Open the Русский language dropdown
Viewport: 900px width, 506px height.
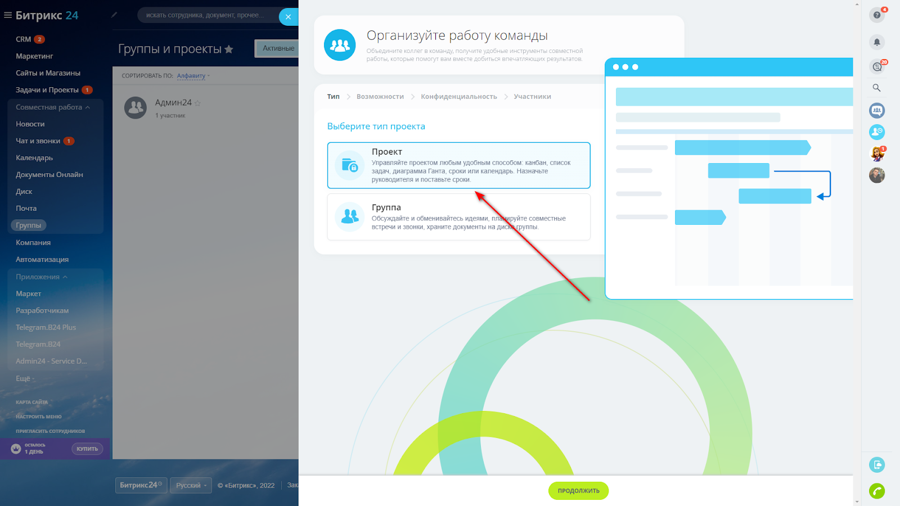pos(191,485)
